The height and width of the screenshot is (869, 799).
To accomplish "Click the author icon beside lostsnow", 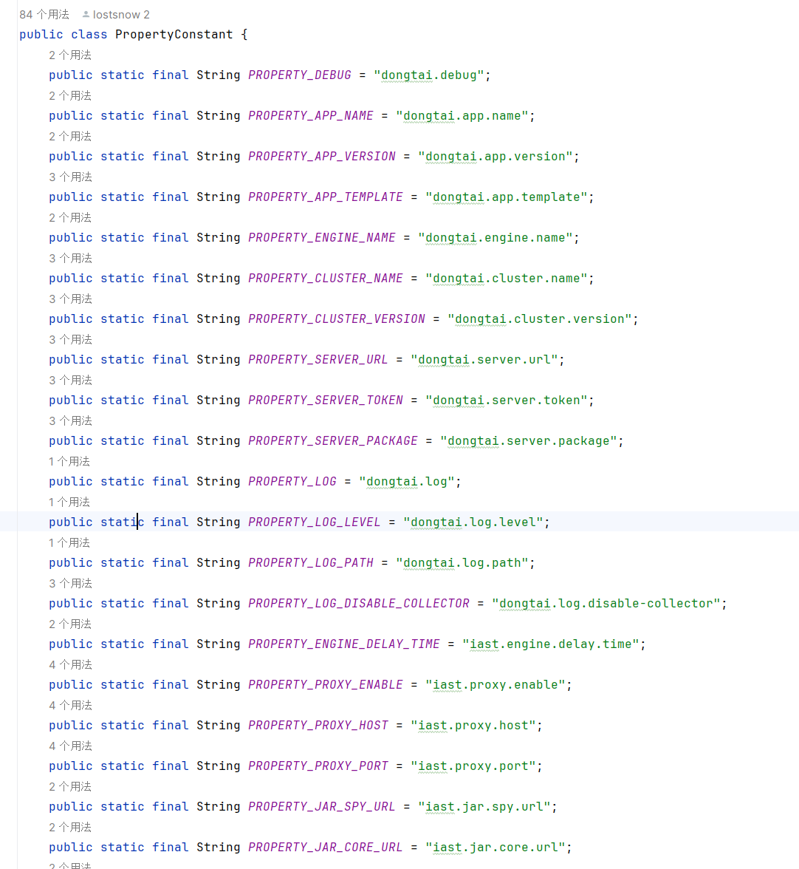I will [x=86, y=15].
